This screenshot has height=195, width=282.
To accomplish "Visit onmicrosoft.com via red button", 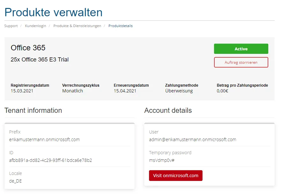I will (x=176, y=176).
